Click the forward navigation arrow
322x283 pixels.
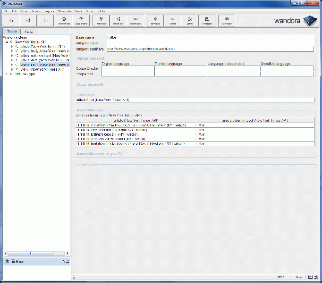[x=45, y=20]
